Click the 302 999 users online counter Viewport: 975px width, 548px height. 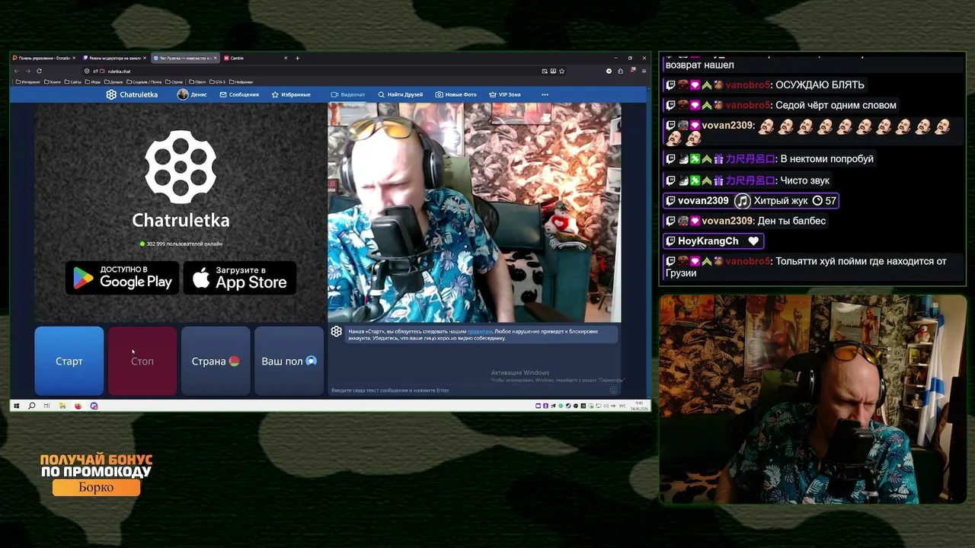coord(181,244)
